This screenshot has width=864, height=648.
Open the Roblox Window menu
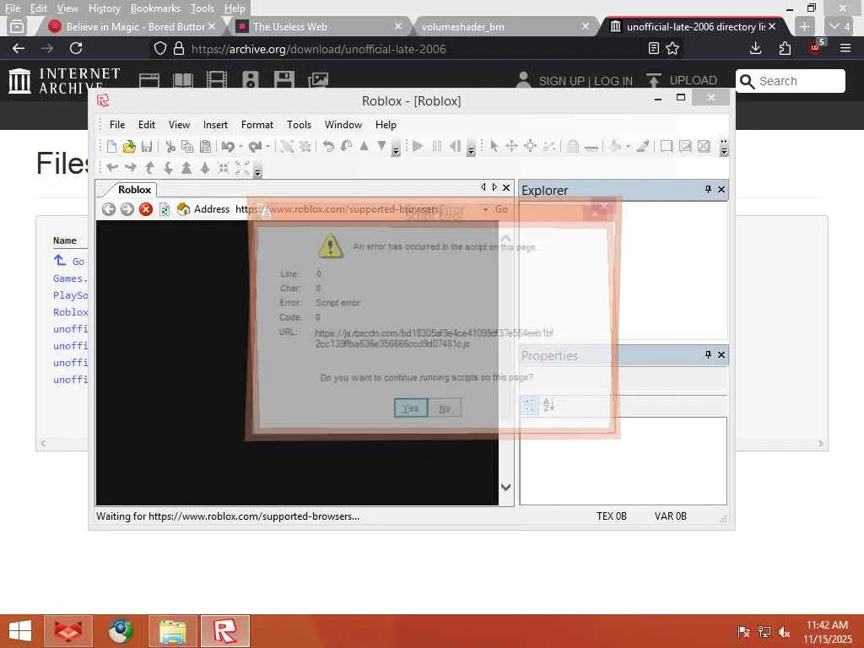[343, 125]
